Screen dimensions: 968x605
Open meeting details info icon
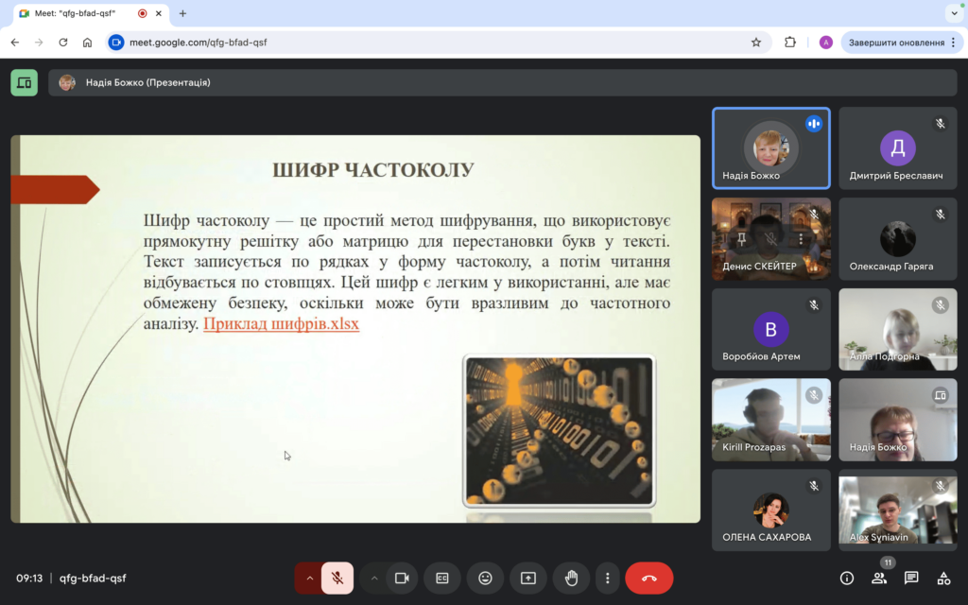click(x=847, y=579)
